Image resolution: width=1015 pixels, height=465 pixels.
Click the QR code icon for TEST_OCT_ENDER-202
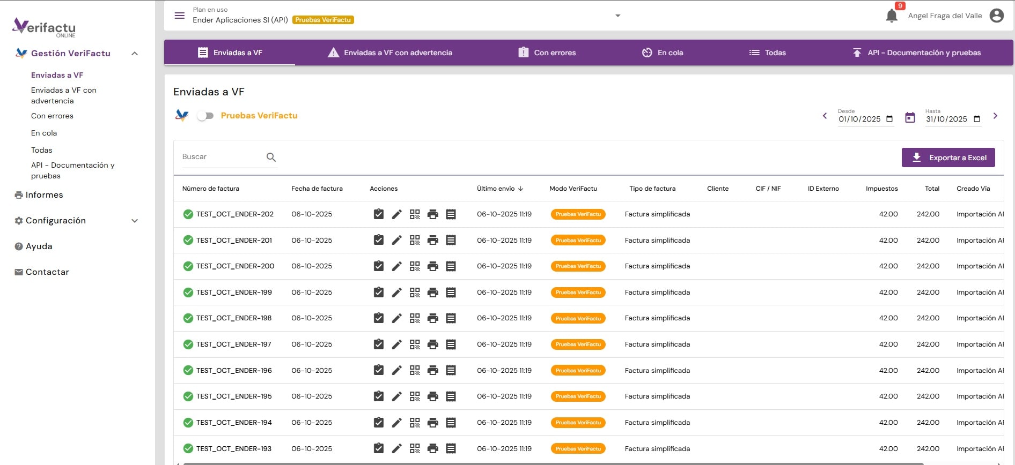415,214
